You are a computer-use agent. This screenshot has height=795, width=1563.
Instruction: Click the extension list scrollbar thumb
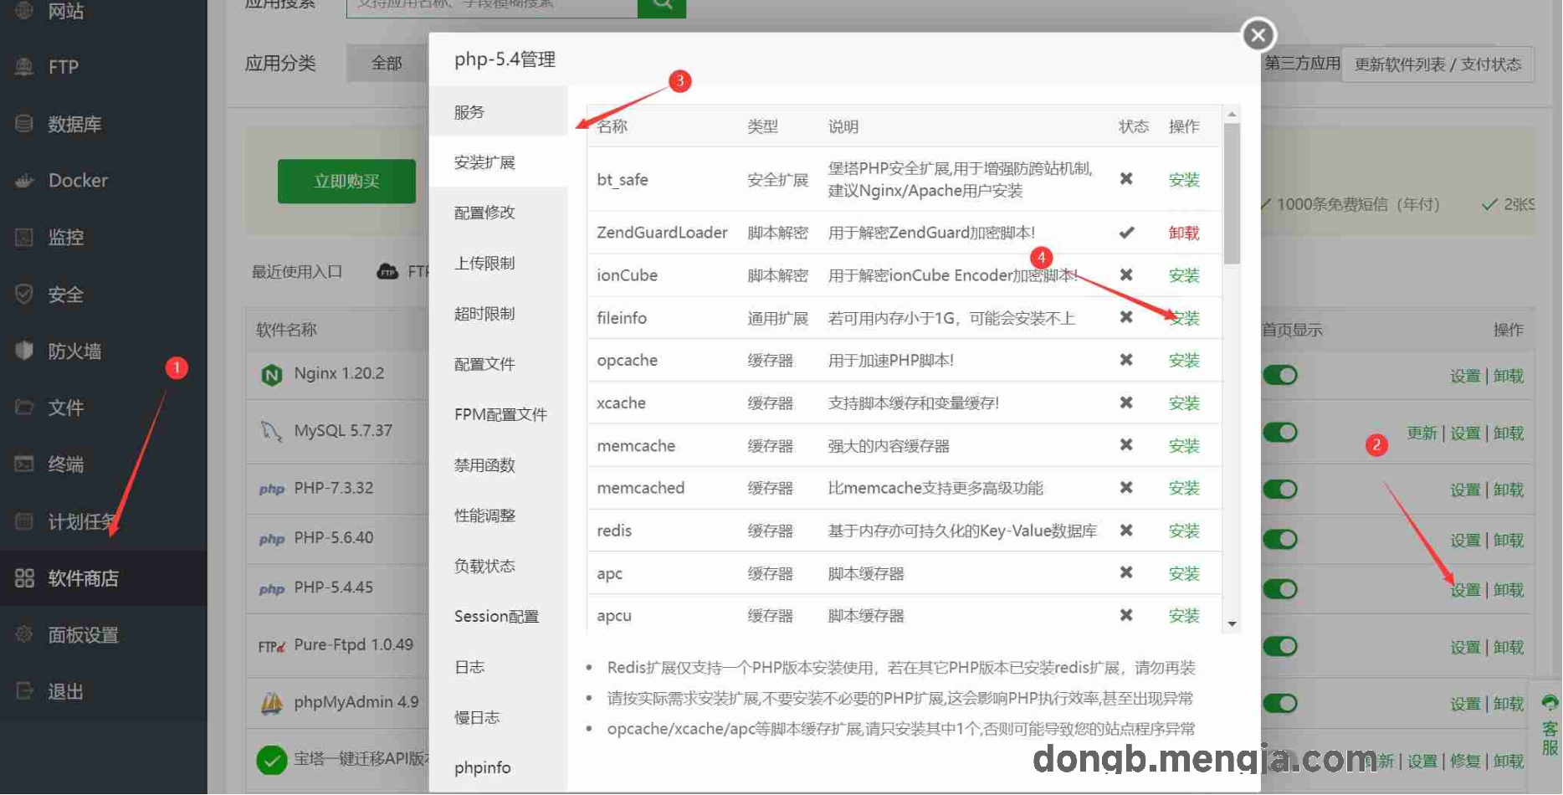(x=1232, y=193)
